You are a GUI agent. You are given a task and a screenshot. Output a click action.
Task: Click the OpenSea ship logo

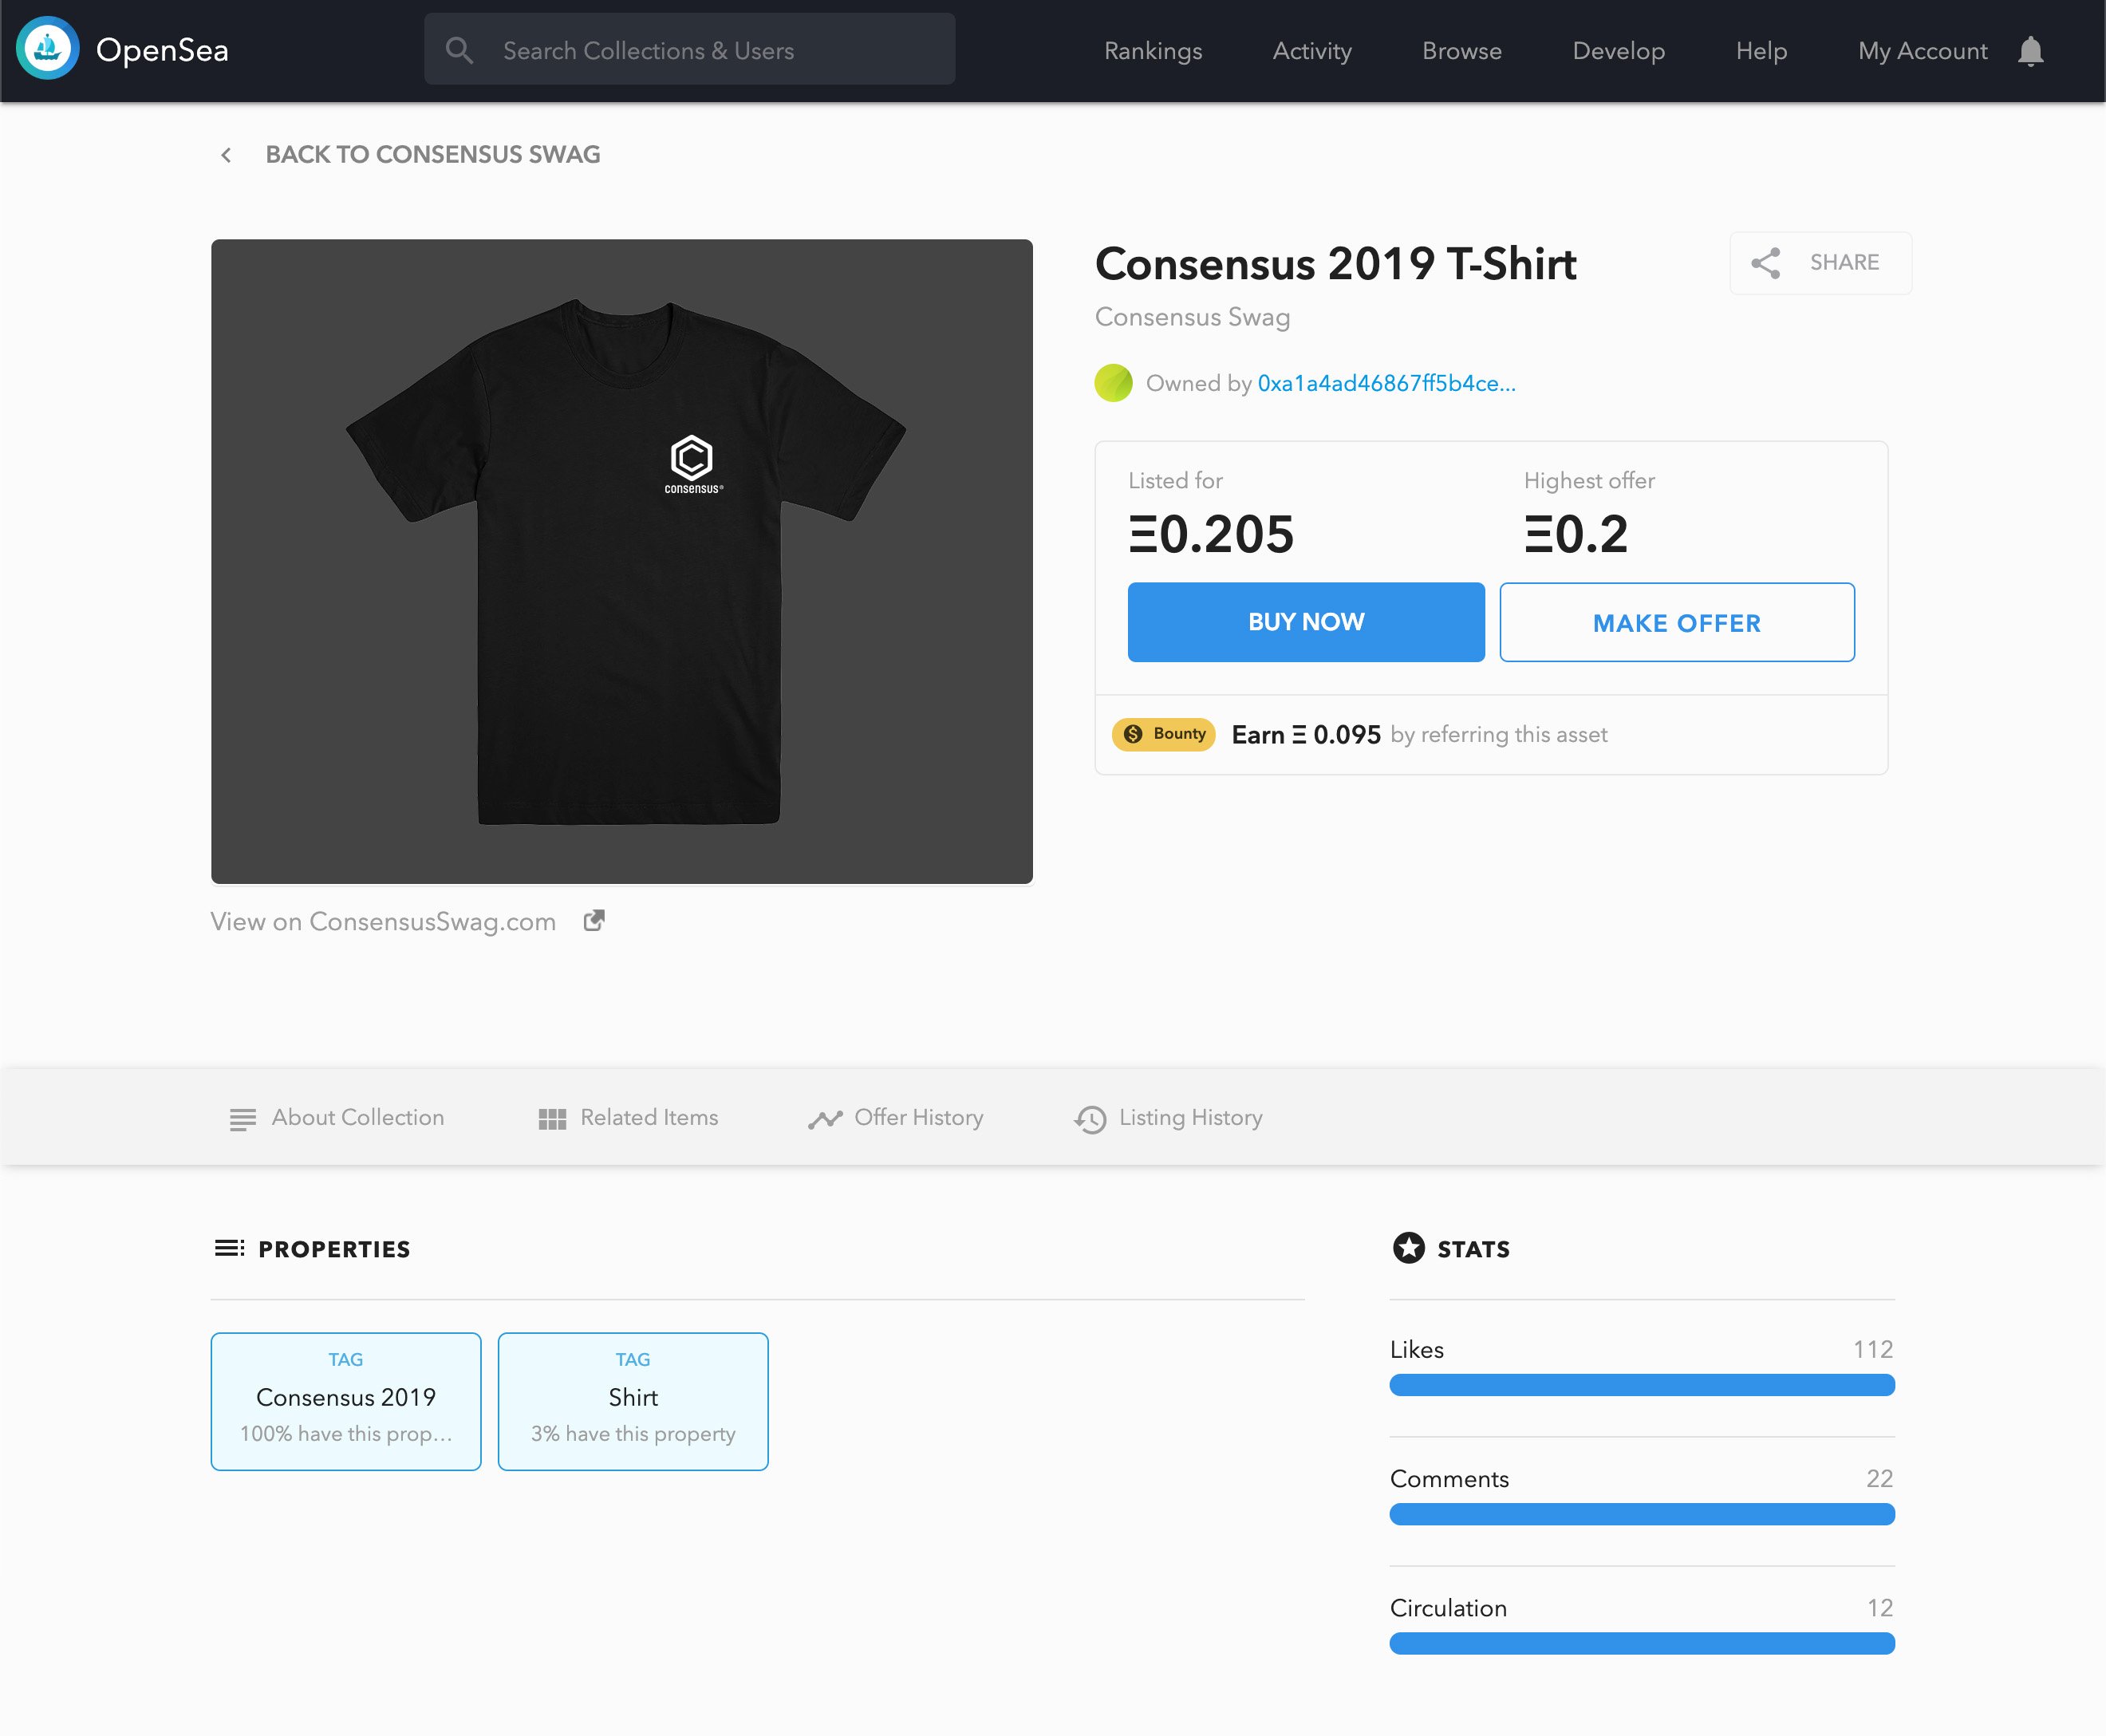point(47,49)
